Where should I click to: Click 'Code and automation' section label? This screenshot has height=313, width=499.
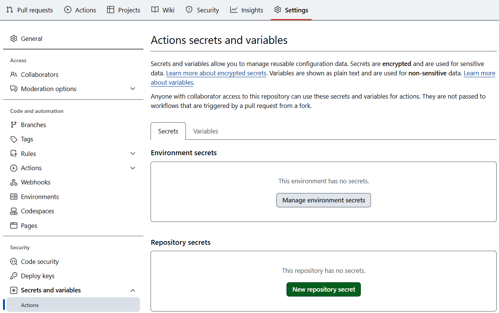coord(37,111)
